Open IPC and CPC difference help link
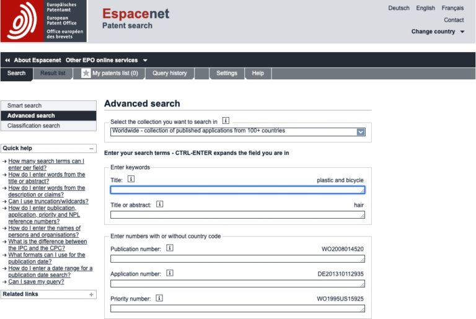This screenshot has width=476, height=319. coord(47,245)
